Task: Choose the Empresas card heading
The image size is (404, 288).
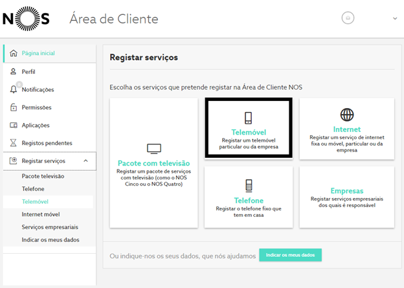Action: coord(347,191)
